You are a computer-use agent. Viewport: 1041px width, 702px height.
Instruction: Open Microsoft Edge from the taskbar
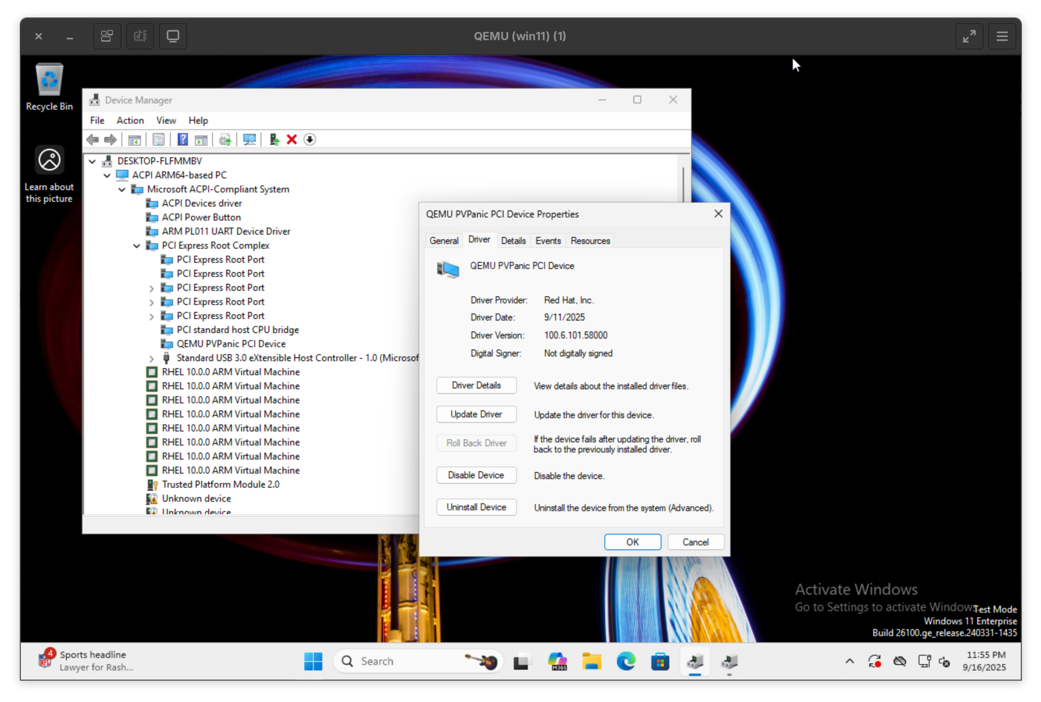(x=626, y=661)
